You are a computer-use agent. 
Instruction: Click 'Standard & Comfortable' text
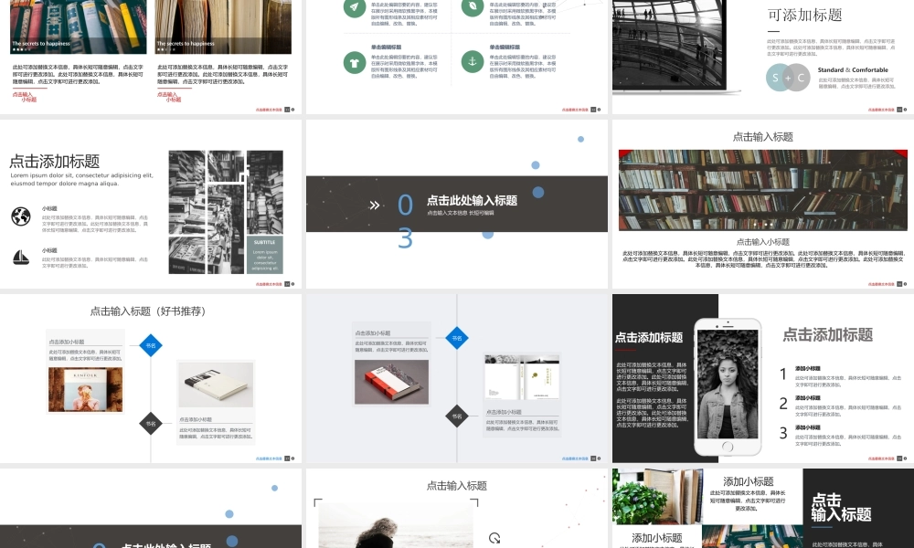(x=852, y=69)
